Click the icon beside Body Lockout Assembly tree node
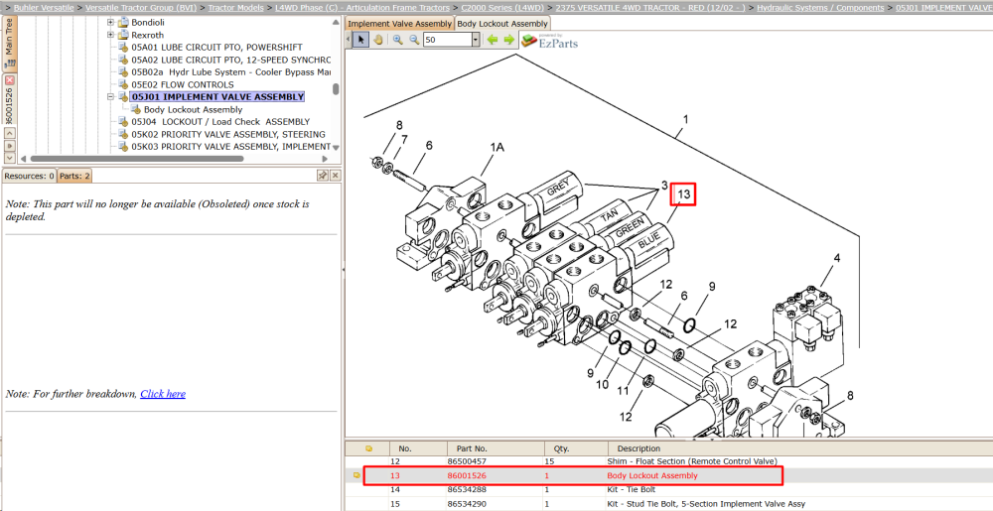 point(136,109)
